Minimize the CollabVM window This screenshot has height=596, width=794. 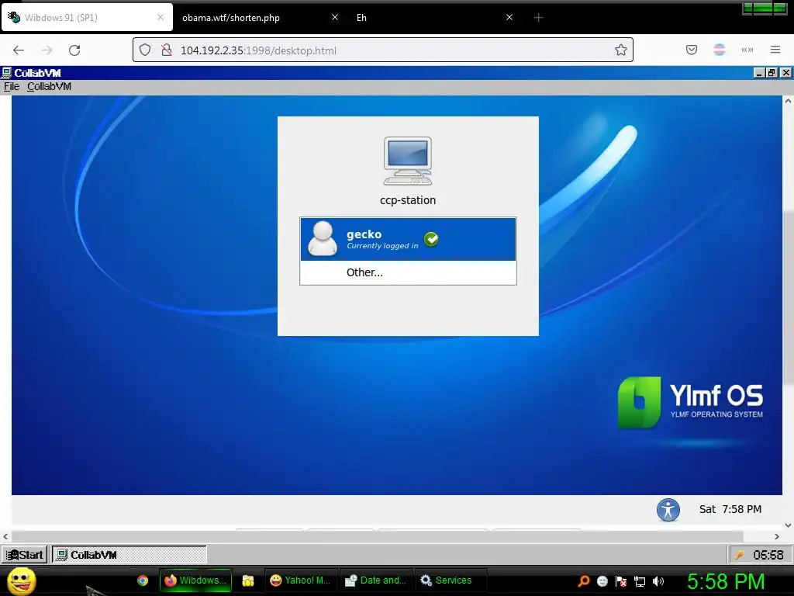pyautogui.click(x=758, y=73)
